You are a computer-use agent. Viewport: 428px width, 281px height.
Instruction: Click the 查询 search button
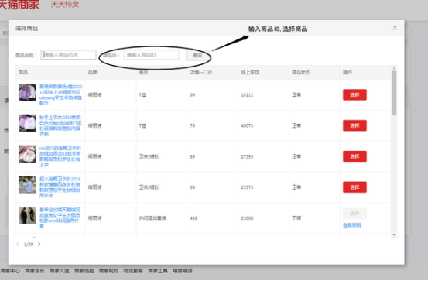click(197, 56)
